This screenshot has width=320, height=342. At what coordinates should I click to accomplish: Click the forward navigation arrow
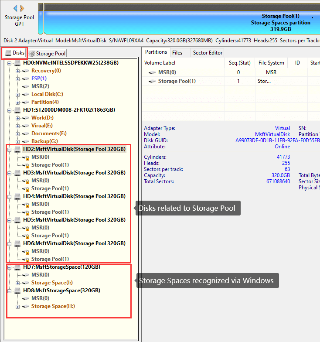[22, 8]
